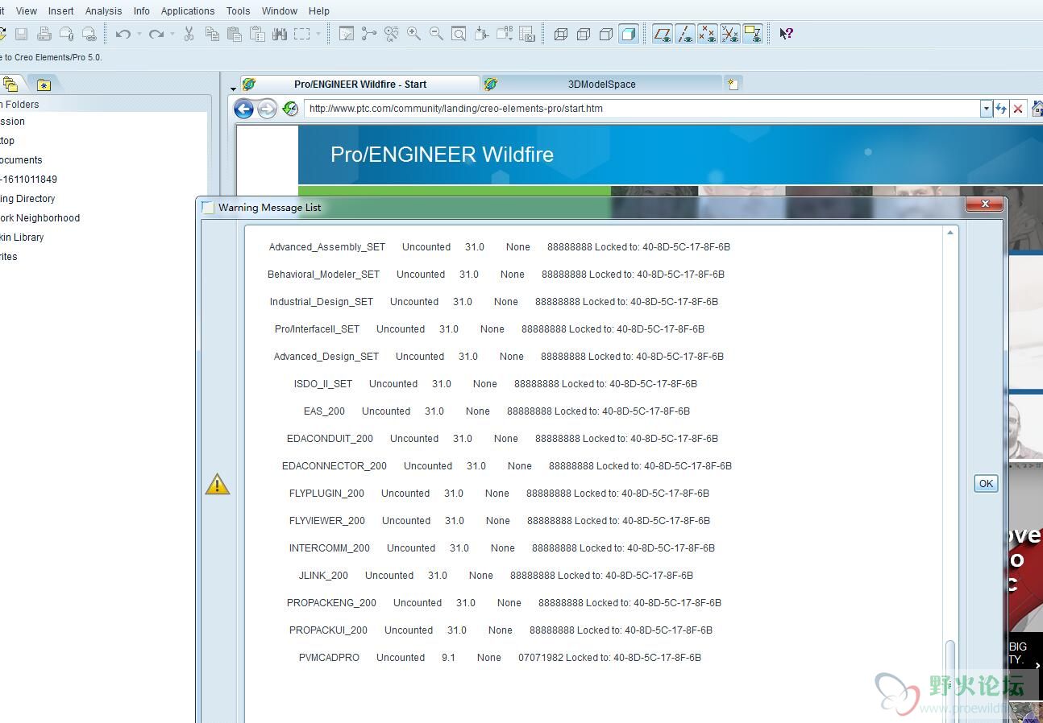Click the Copy icon in toolbar
The height and width of the screenshot is (723, 1043).
[212, 34]
